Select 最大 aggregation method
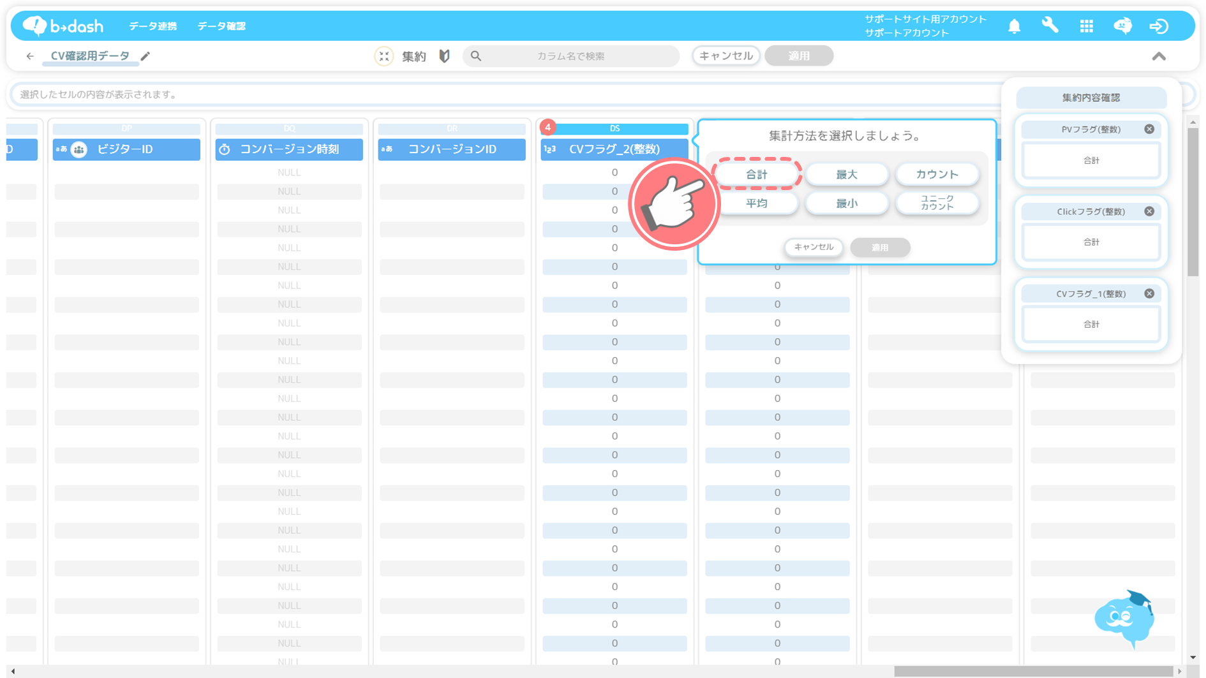The width and height of the screenshot is (1206, 678). (x=847, y=174)
